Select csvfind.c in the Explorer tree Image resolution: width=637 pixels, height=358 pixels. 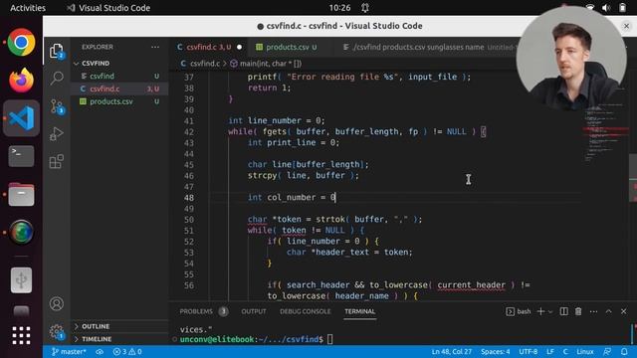pos(105,89)
